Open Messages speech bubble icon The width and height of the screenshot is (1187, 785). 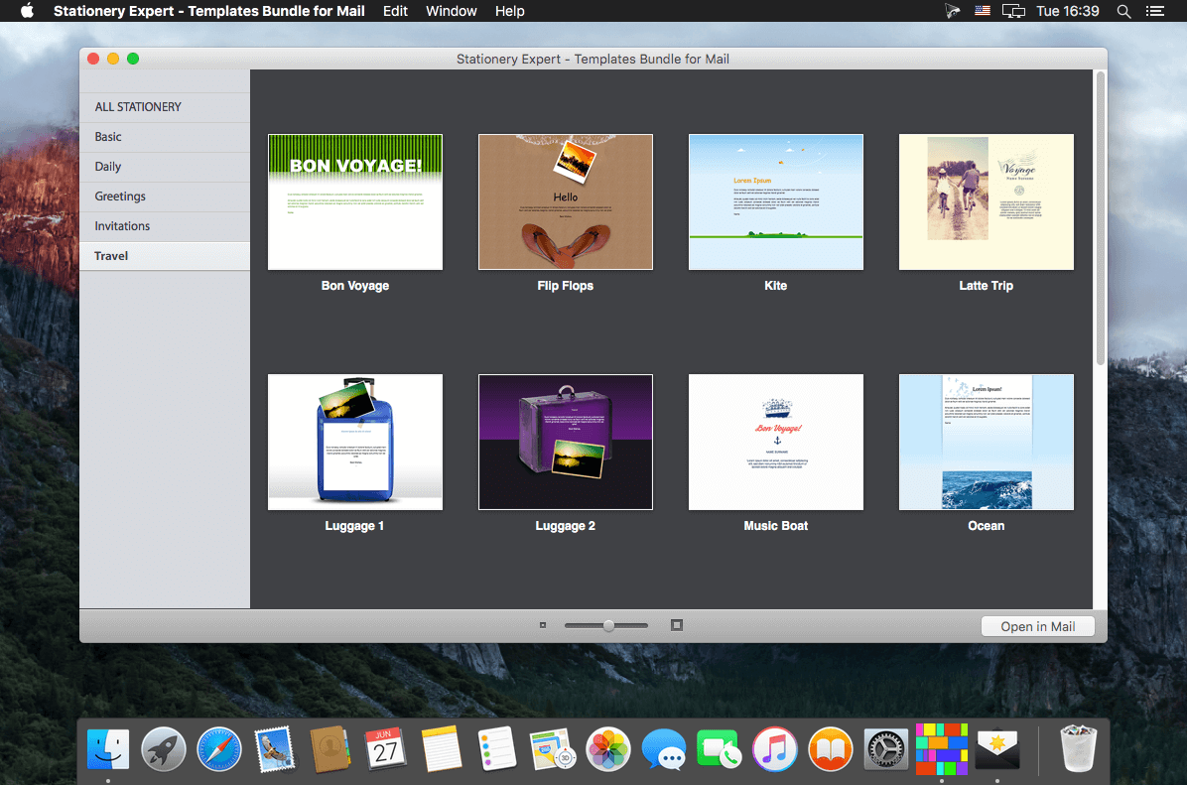(664, 749)
